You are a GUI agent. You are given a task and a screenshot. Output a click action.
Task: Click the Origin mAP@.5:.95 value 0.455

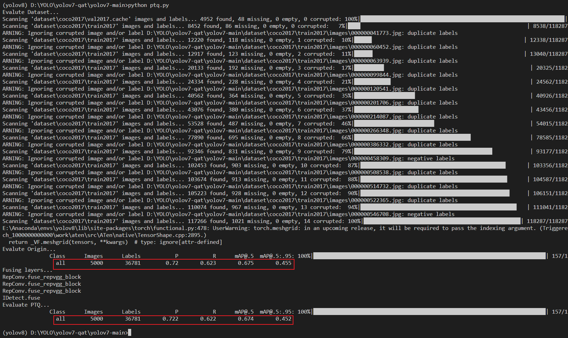283,263
